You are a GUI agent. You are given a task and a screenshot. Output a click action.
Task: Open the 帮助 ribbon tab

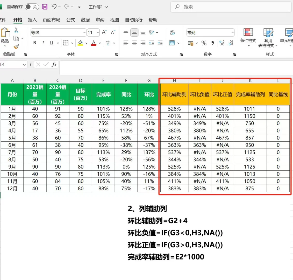[153, 20]
